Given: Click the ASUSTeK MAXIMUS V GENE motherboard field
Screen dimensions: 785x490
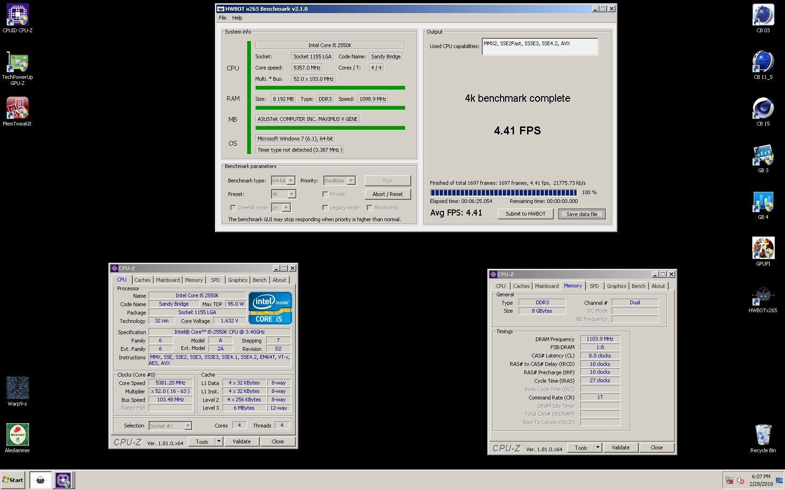Looking at the screenshot, I should 307,119.
